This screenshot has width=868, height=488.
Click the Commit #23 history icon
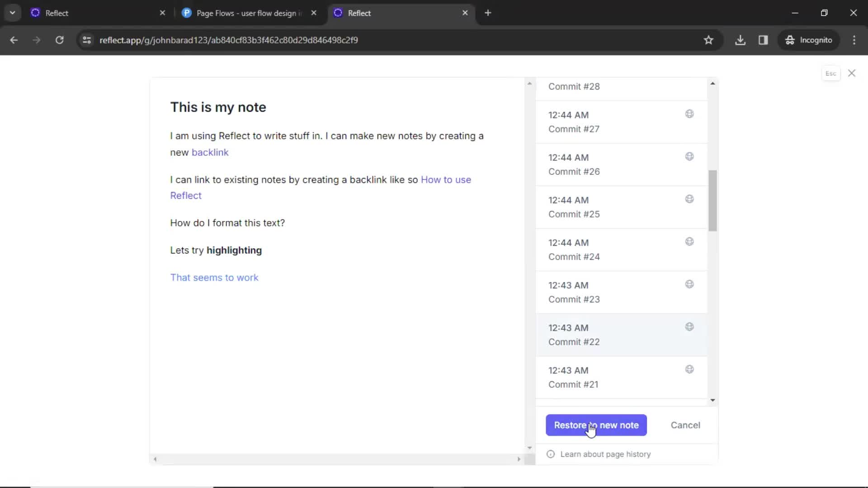pyautogui.click(x=689, y=284)
